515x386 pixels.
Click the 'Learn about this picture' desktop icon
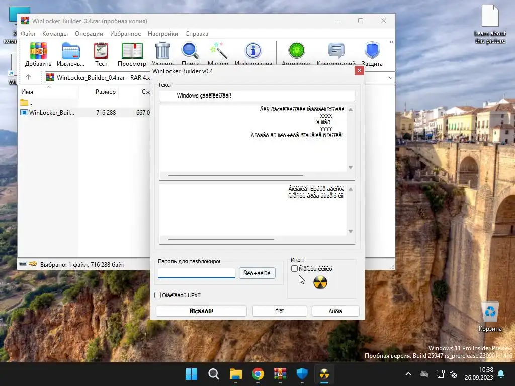click(490, 24)
